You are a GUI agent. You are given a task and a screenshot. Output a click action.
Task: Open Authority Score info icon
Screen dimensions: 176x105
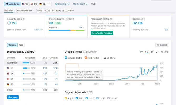click(x=24, y=19)
